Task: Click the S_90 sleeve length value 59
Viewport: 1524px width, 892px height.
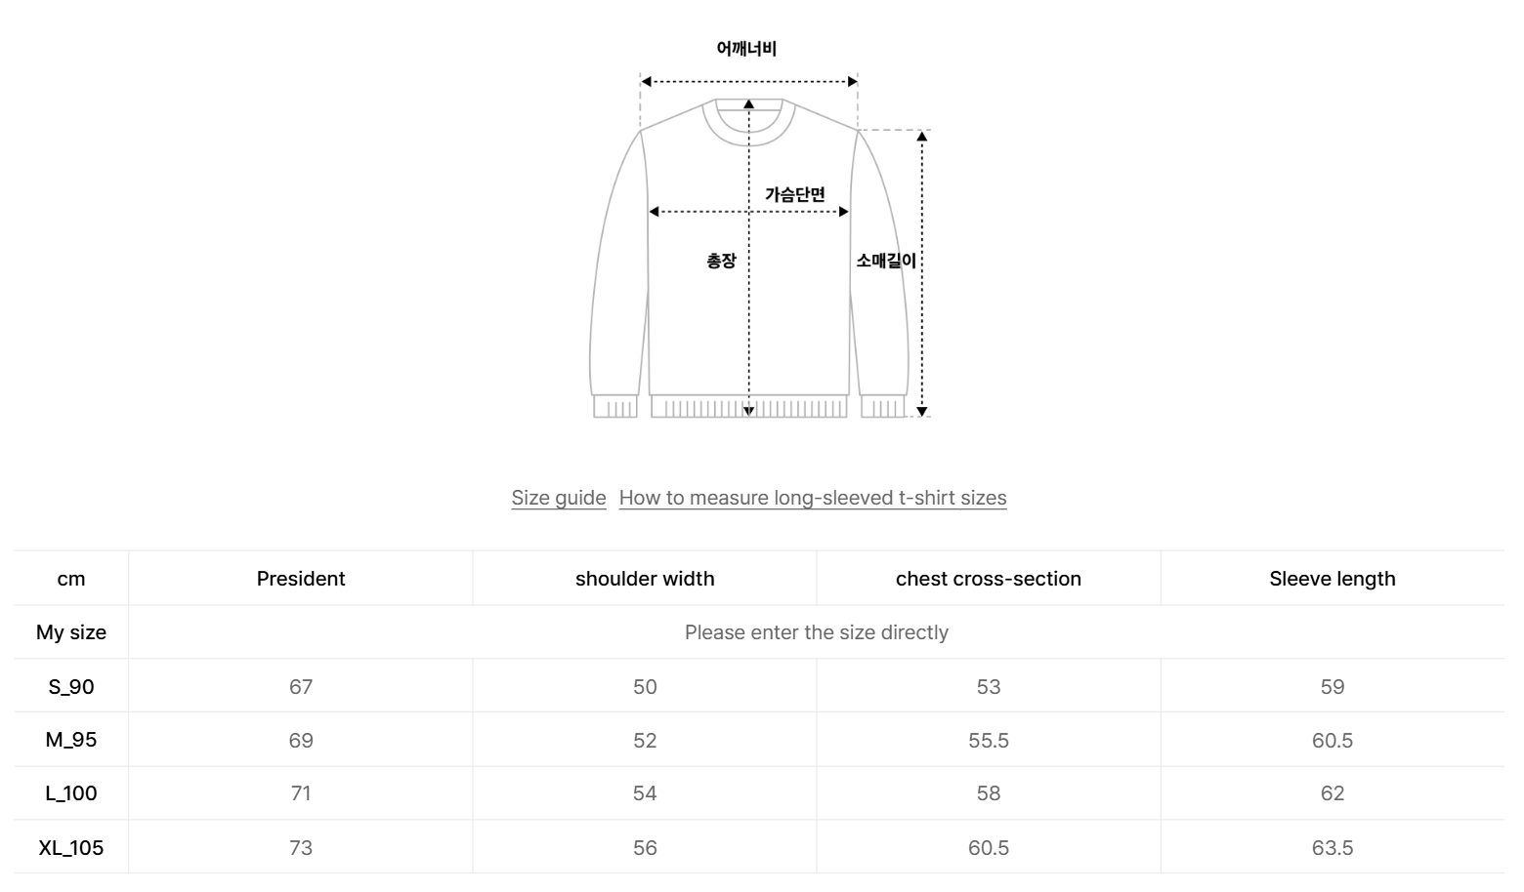Action: click(x=1332, y=687)
